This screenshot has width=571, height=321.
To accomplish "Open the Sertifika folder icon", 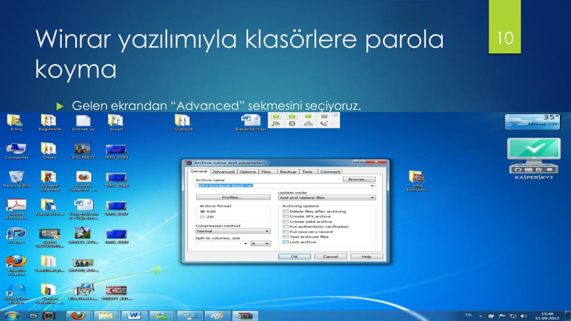I will pyautogui.click(x=49, y=264).
